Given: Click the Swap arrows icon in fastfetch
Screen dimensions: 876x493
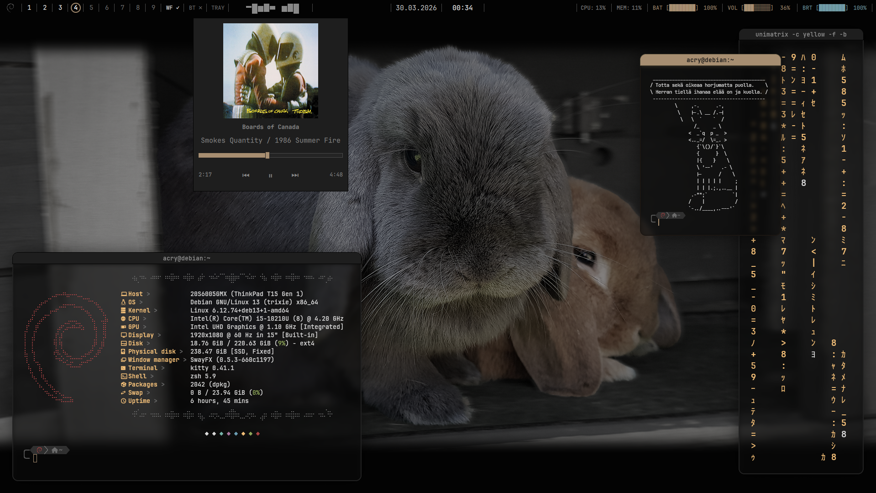Looking at the screenshot, I should pyautogui.click(x=123, y=392).
